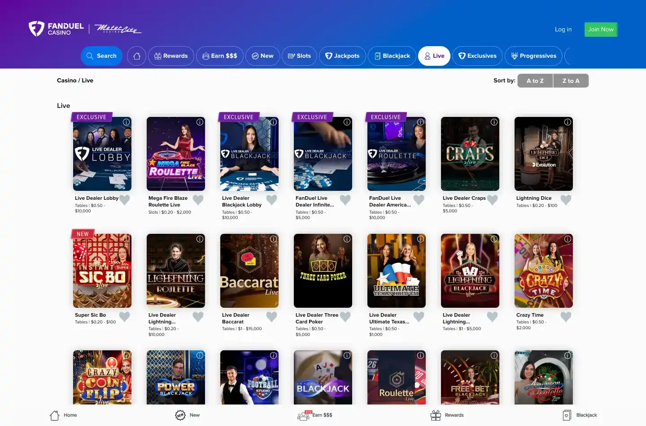This screenshot has height=426, width=646.
Task: Open the Home icon in top nav
Action: pyautogui.click(x=137, y=56)
